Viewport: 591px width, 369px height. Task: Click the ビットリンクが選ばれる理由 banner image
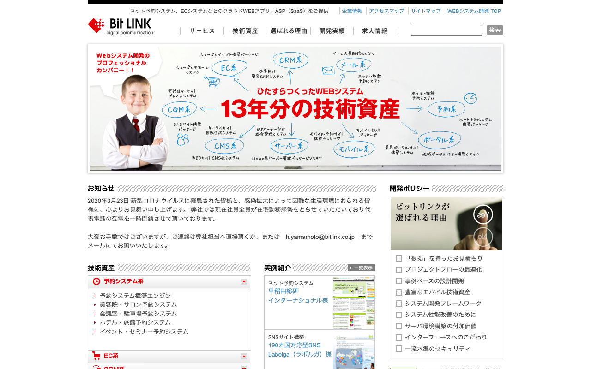coord(446,224)
